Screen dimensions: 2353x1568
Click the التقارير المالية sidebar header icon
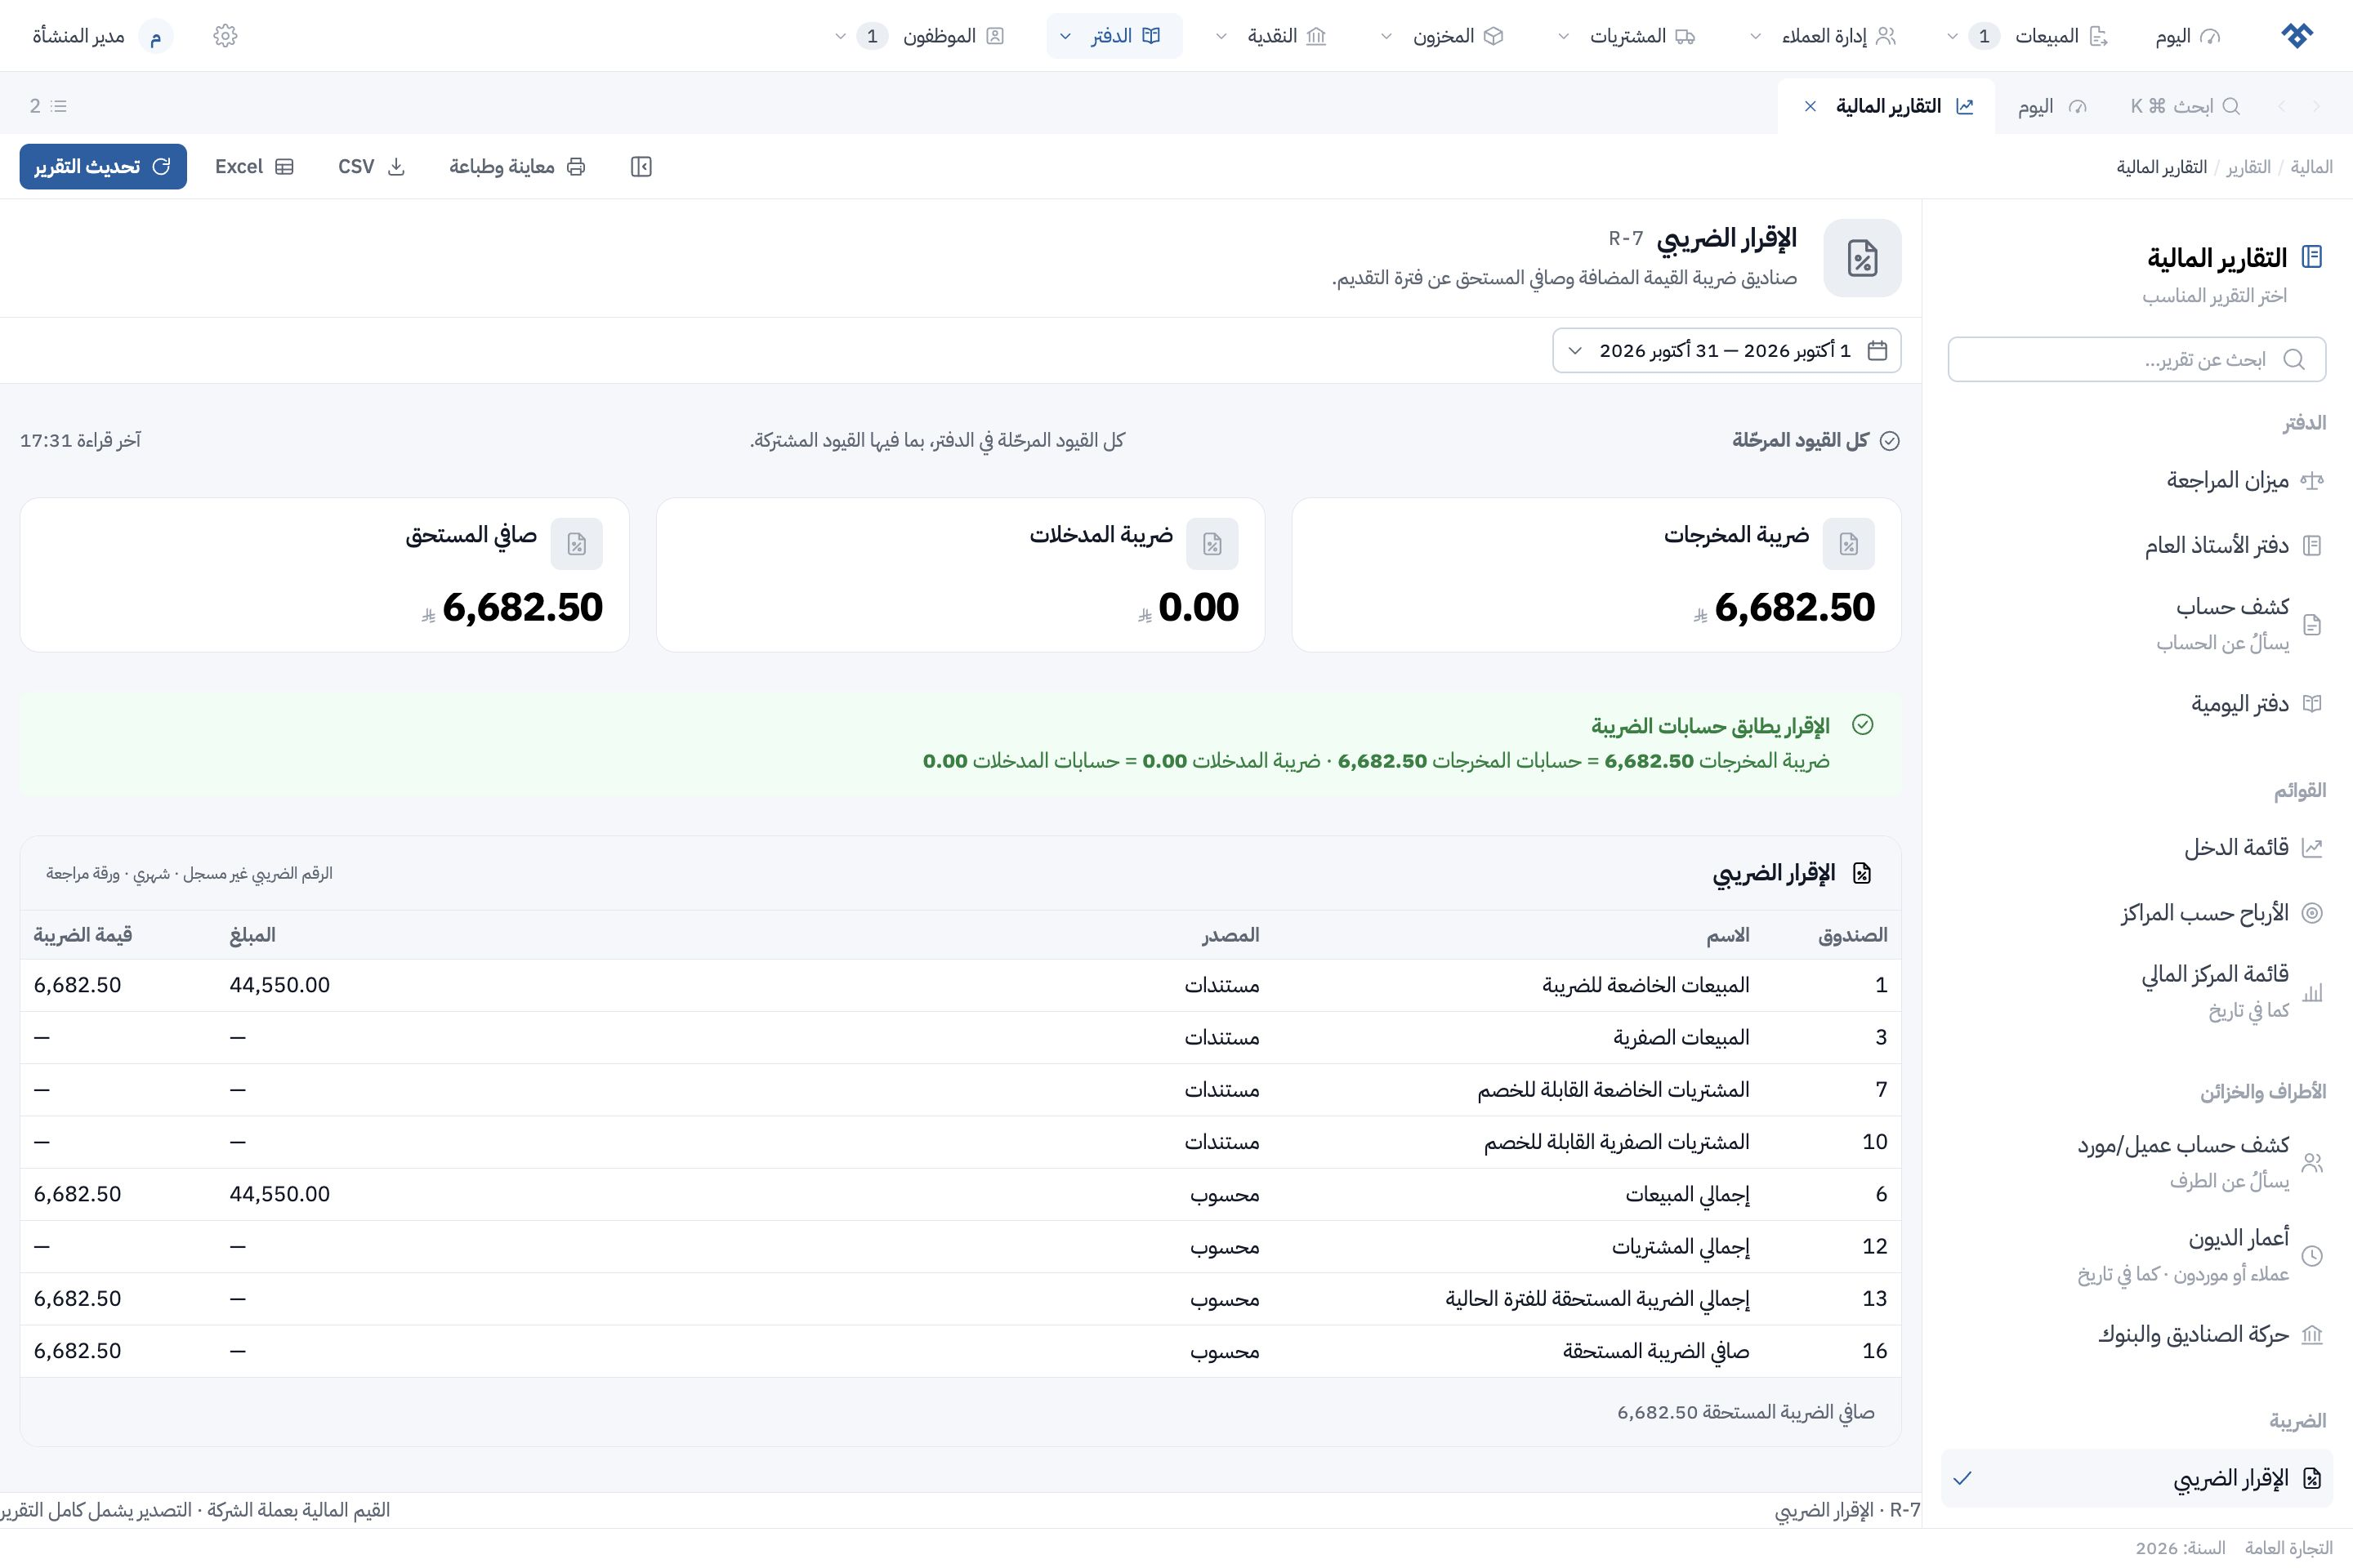[2311, 257]
